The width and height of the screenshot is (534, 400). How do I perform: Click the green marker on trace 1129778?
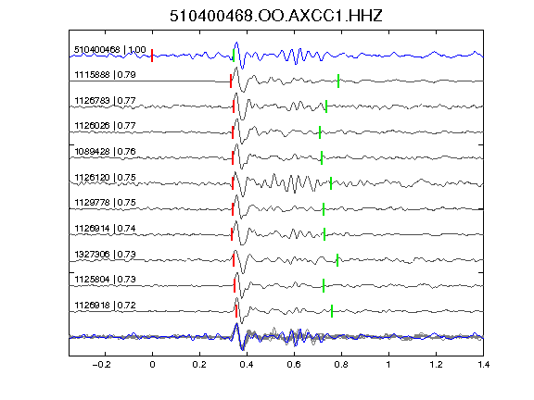tap(324, 209)
